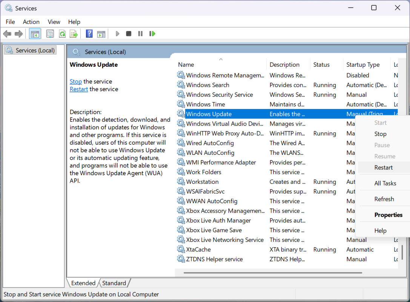Open the blue Help toolbar icon
The image size is (410, 302).
point(89,34)
